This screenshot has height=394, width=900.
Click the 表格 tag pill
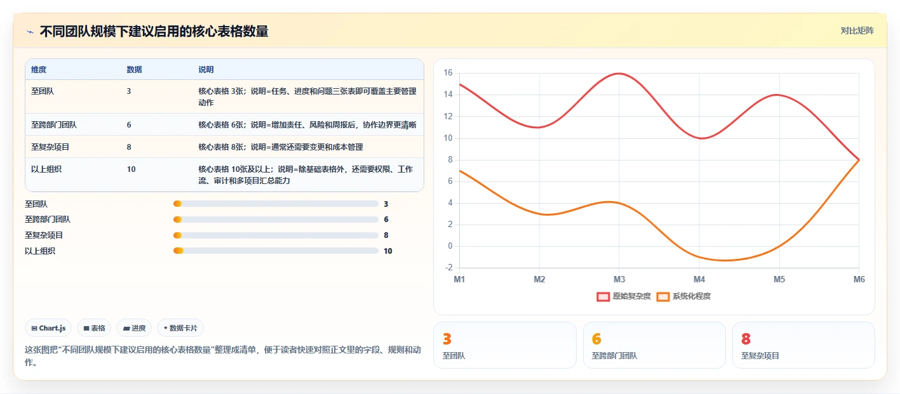94,328
